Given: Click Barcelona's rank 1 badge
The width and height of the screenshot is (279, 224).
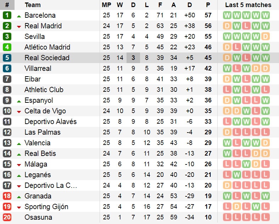Looking at the screenshot, I should tap(7, 16).
